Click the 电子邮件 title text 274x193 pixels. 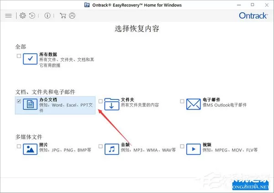click(x=211, y=99)
